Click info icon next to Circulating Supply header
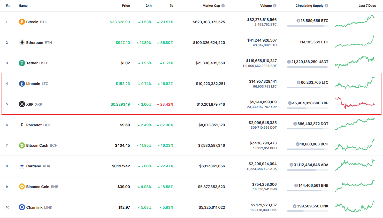The width and height of the screenshot is (383, 218). tap(326, 6)
